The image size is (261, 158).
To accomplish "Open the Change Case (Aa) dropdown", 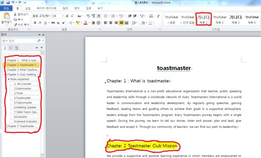I will pos(80,16).
